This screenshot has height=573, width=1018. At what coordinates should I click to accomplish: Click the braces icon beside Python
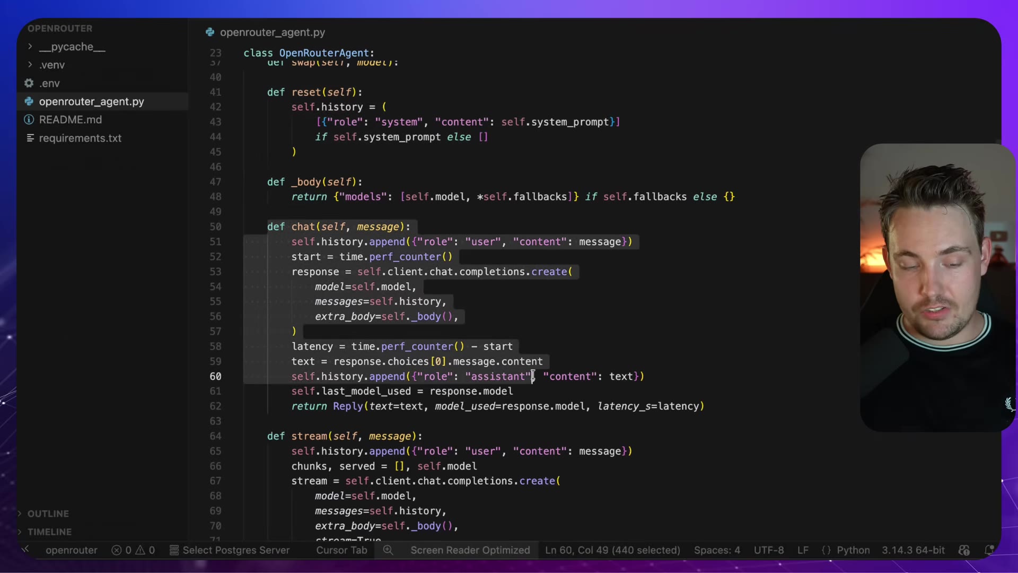826,550
